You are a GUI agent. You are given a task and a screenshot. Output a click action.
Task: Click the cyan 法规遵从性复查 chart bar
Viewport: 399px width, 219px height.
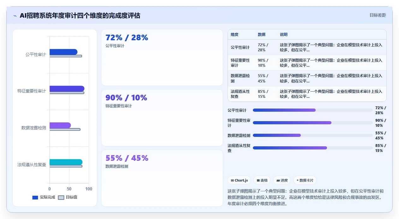pos(66,162)
